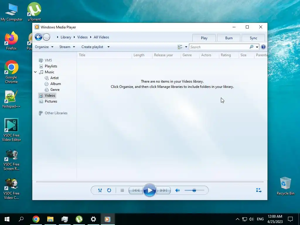Switch to the Play tab

tap(204, 38)
